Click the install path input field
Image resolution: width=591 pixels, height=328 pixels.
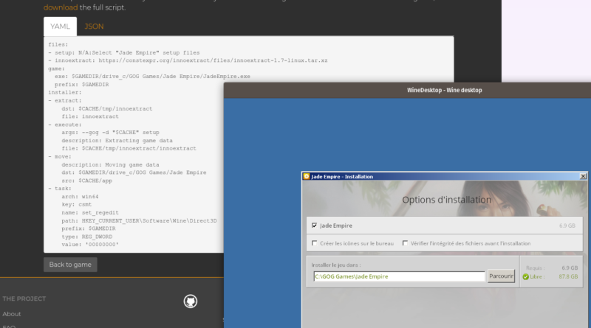399,276
